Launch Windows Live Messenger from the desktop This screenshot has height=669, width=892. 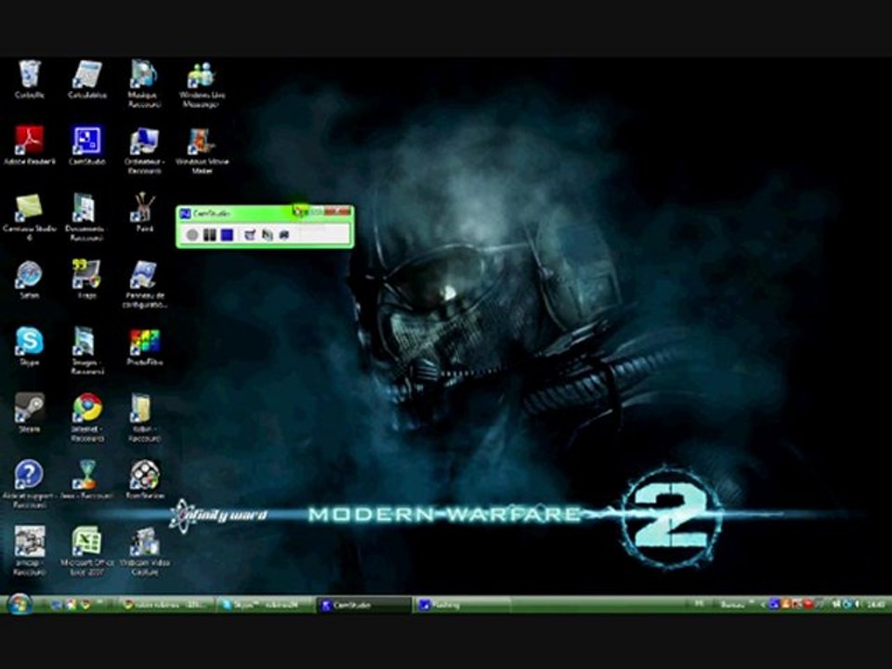(202, 84)
